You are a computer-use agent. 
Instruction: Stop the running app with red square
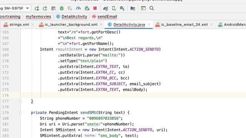95,8
